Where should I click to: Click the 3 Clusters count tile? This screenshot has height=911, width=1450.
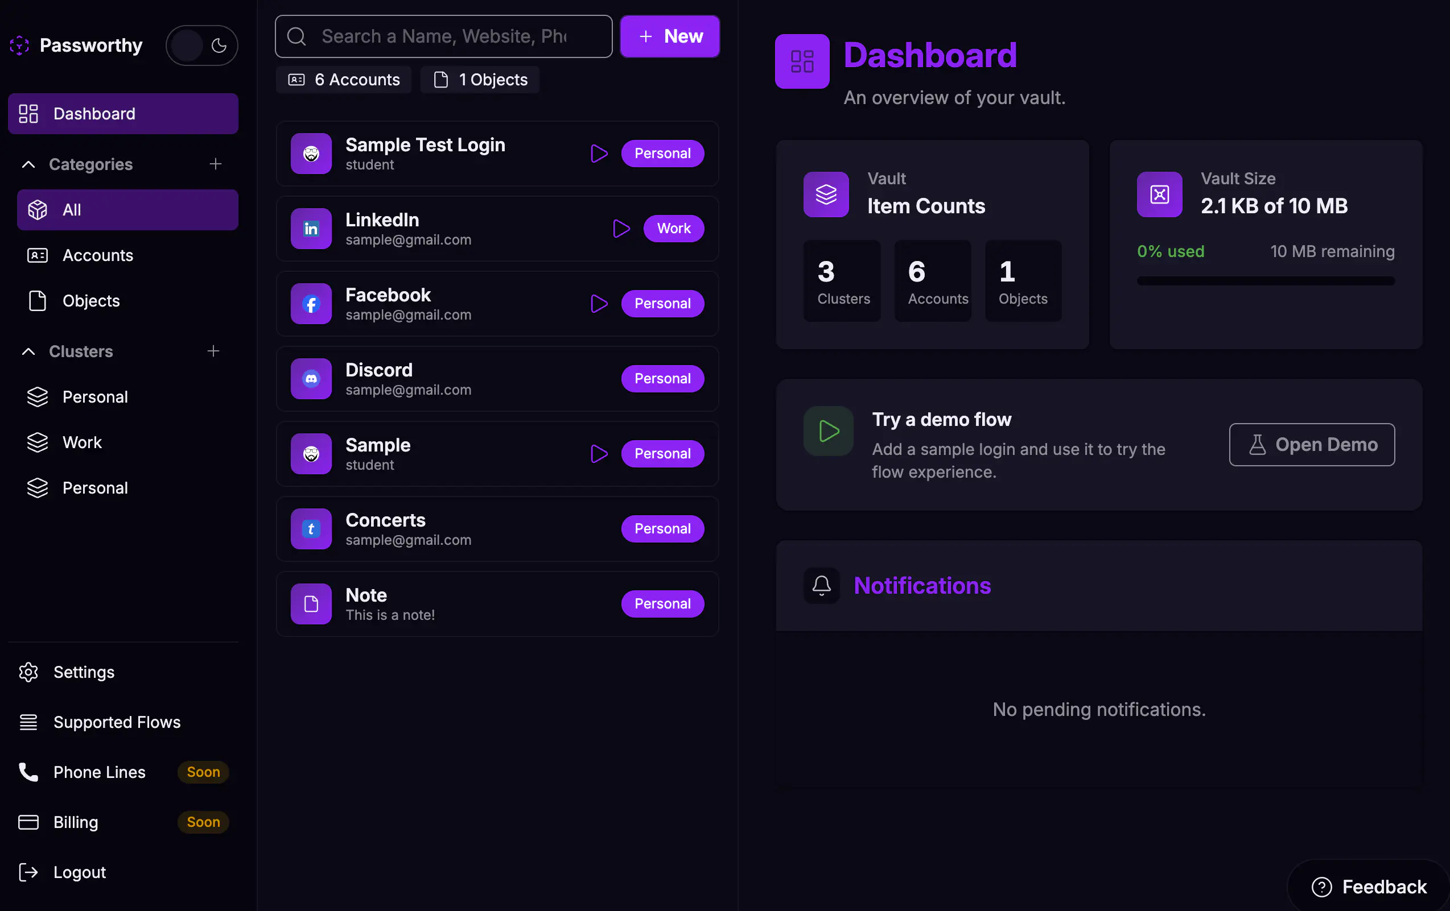(x=842, y=281)
